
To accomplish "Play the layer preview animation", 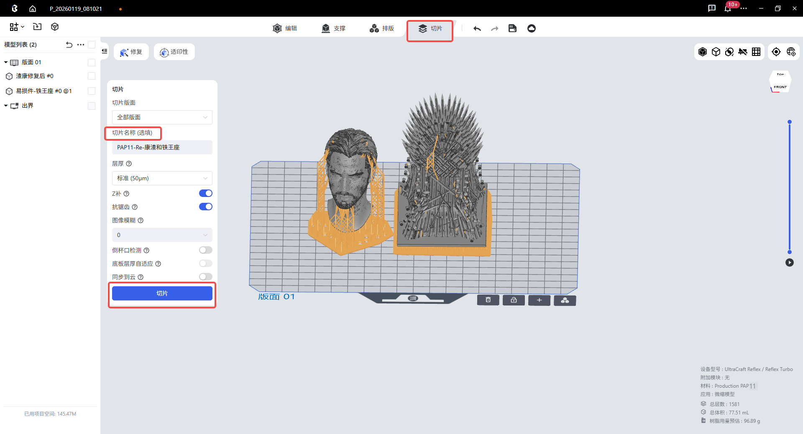I will click(790, 262).
